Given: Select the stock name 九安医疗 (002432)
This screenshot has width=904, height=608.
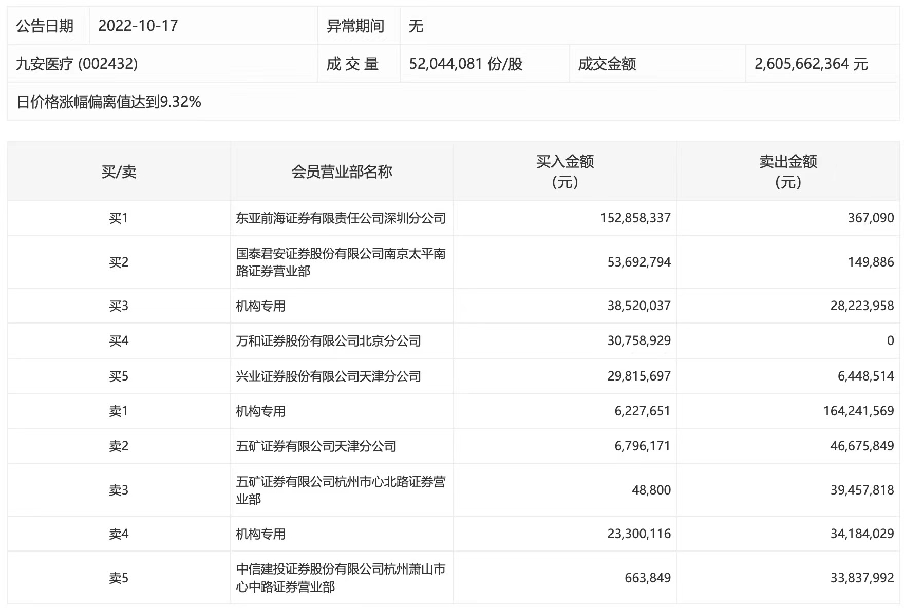Looking at the screenshot, I should (77, 64).
